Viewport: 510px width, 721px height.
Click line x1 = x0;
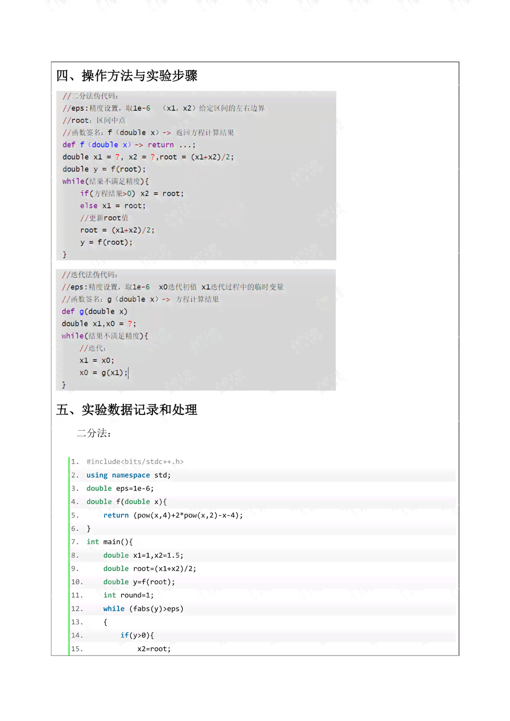(97, 360)
